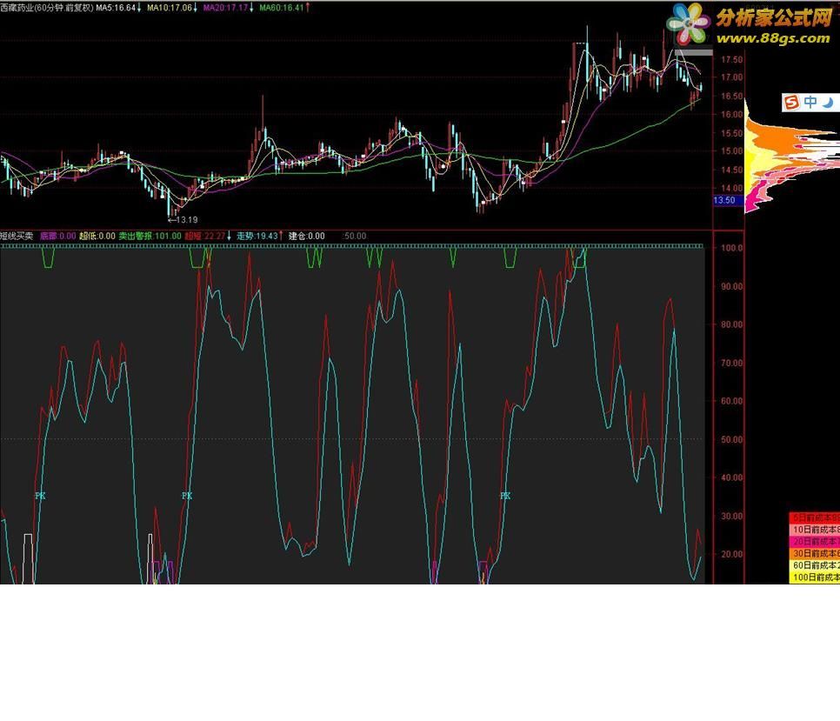This screenshot has width=840, height=721.
Task: Select the MA5:16.64 indicator label
Action: (x=118, y=8)
